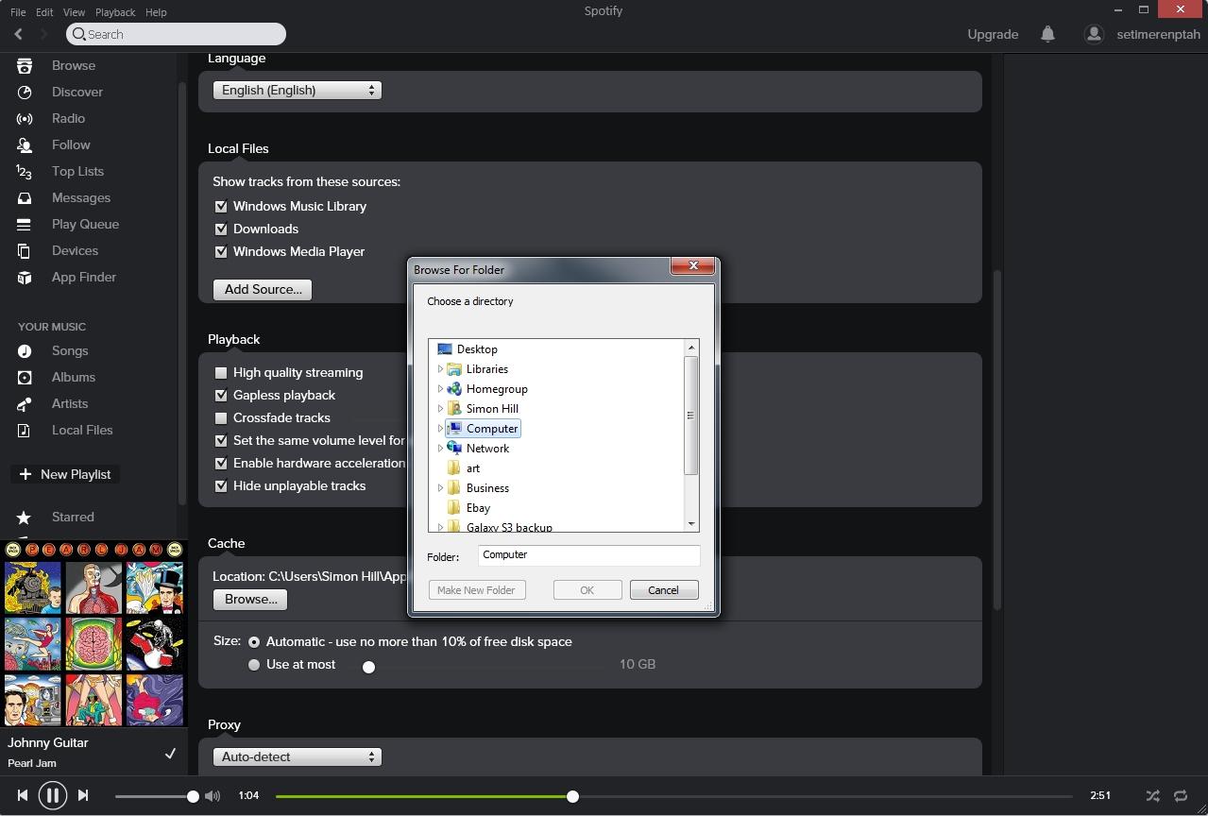The height and width of the screenshot is (816, 1208).
Task: Open the Help menu
Action: [x=156, y=12]
